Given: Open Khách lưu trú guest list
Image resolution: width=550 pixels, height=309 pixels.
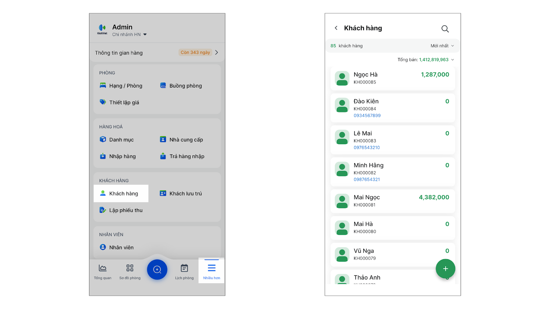Looking at the screenshot, I should click(x=181, y=194).
